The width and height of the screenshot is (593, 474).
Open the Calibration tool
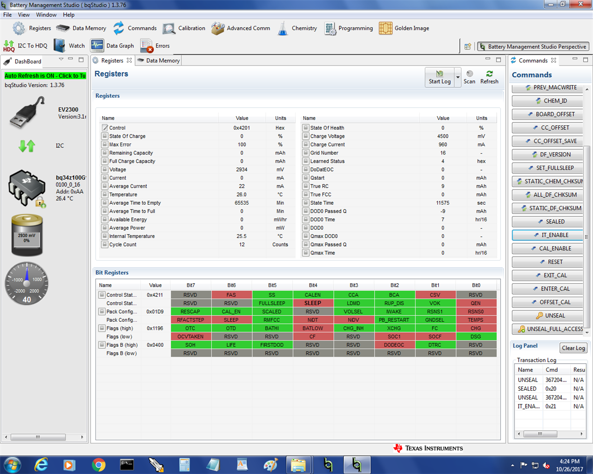(x=184, y=28)
